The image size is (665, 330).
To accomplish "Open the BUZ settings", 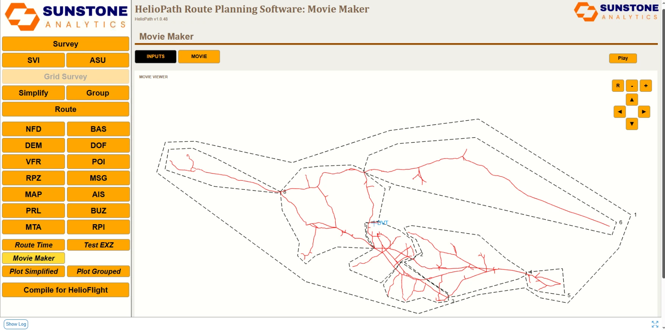I will coord(98,211).
